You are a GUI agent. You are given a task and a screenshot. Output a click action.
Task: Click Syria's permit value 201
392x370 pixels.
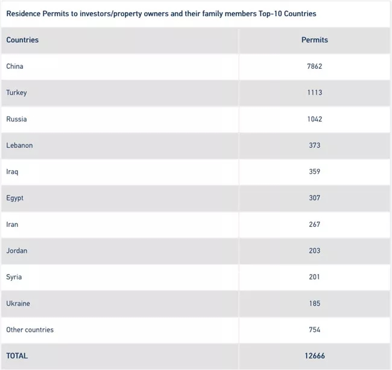[314, 277]
